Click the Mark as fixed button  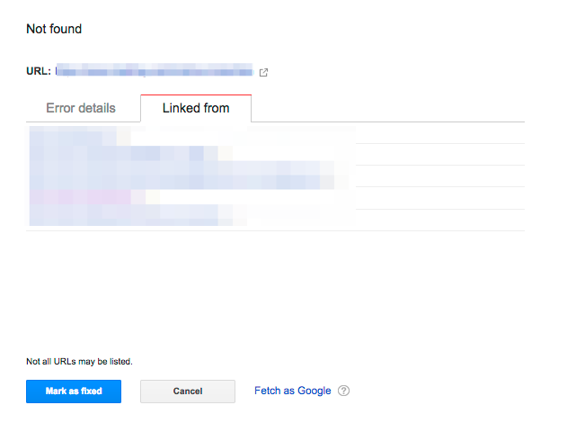[x=74, y=391]
